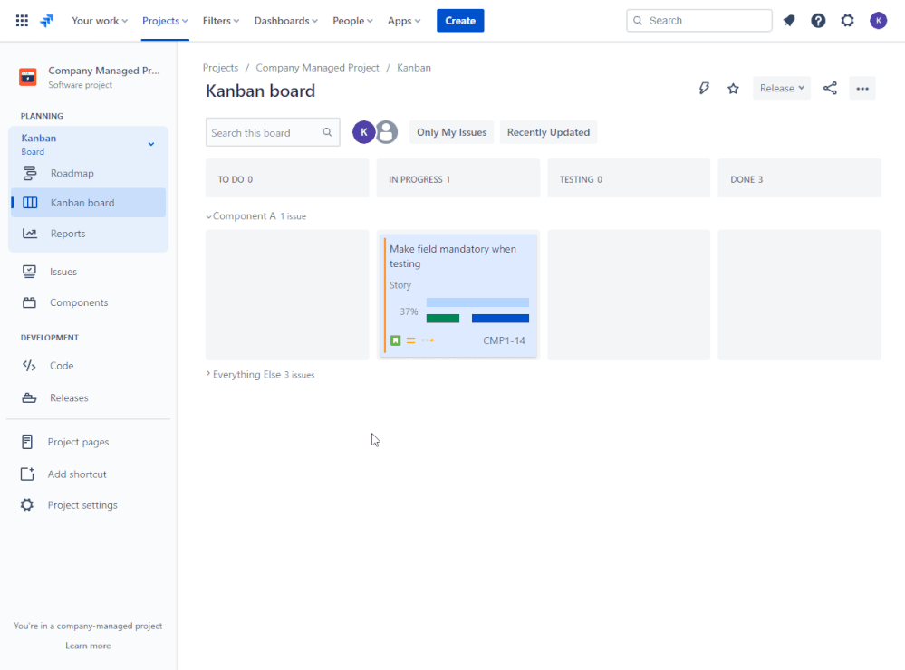Open Apps menu

[404, 21]
